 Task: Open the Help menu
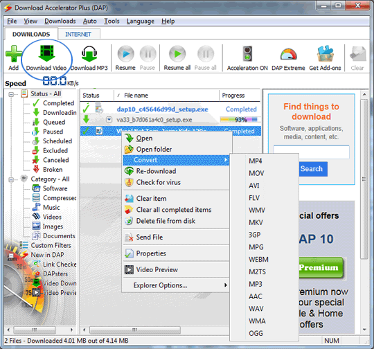168,21
